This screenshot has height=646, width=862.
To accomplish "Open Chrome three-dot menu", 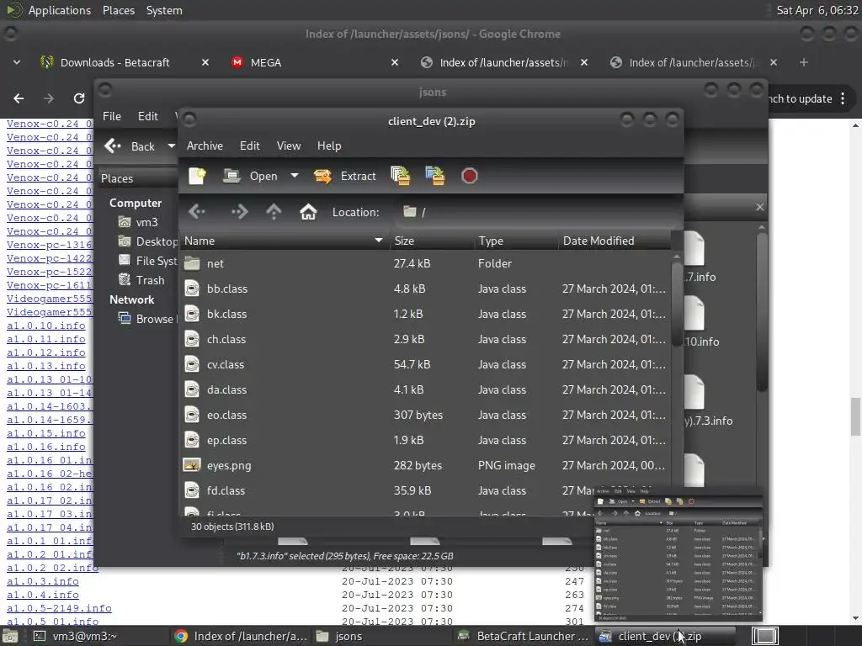I will pos(843,99).
